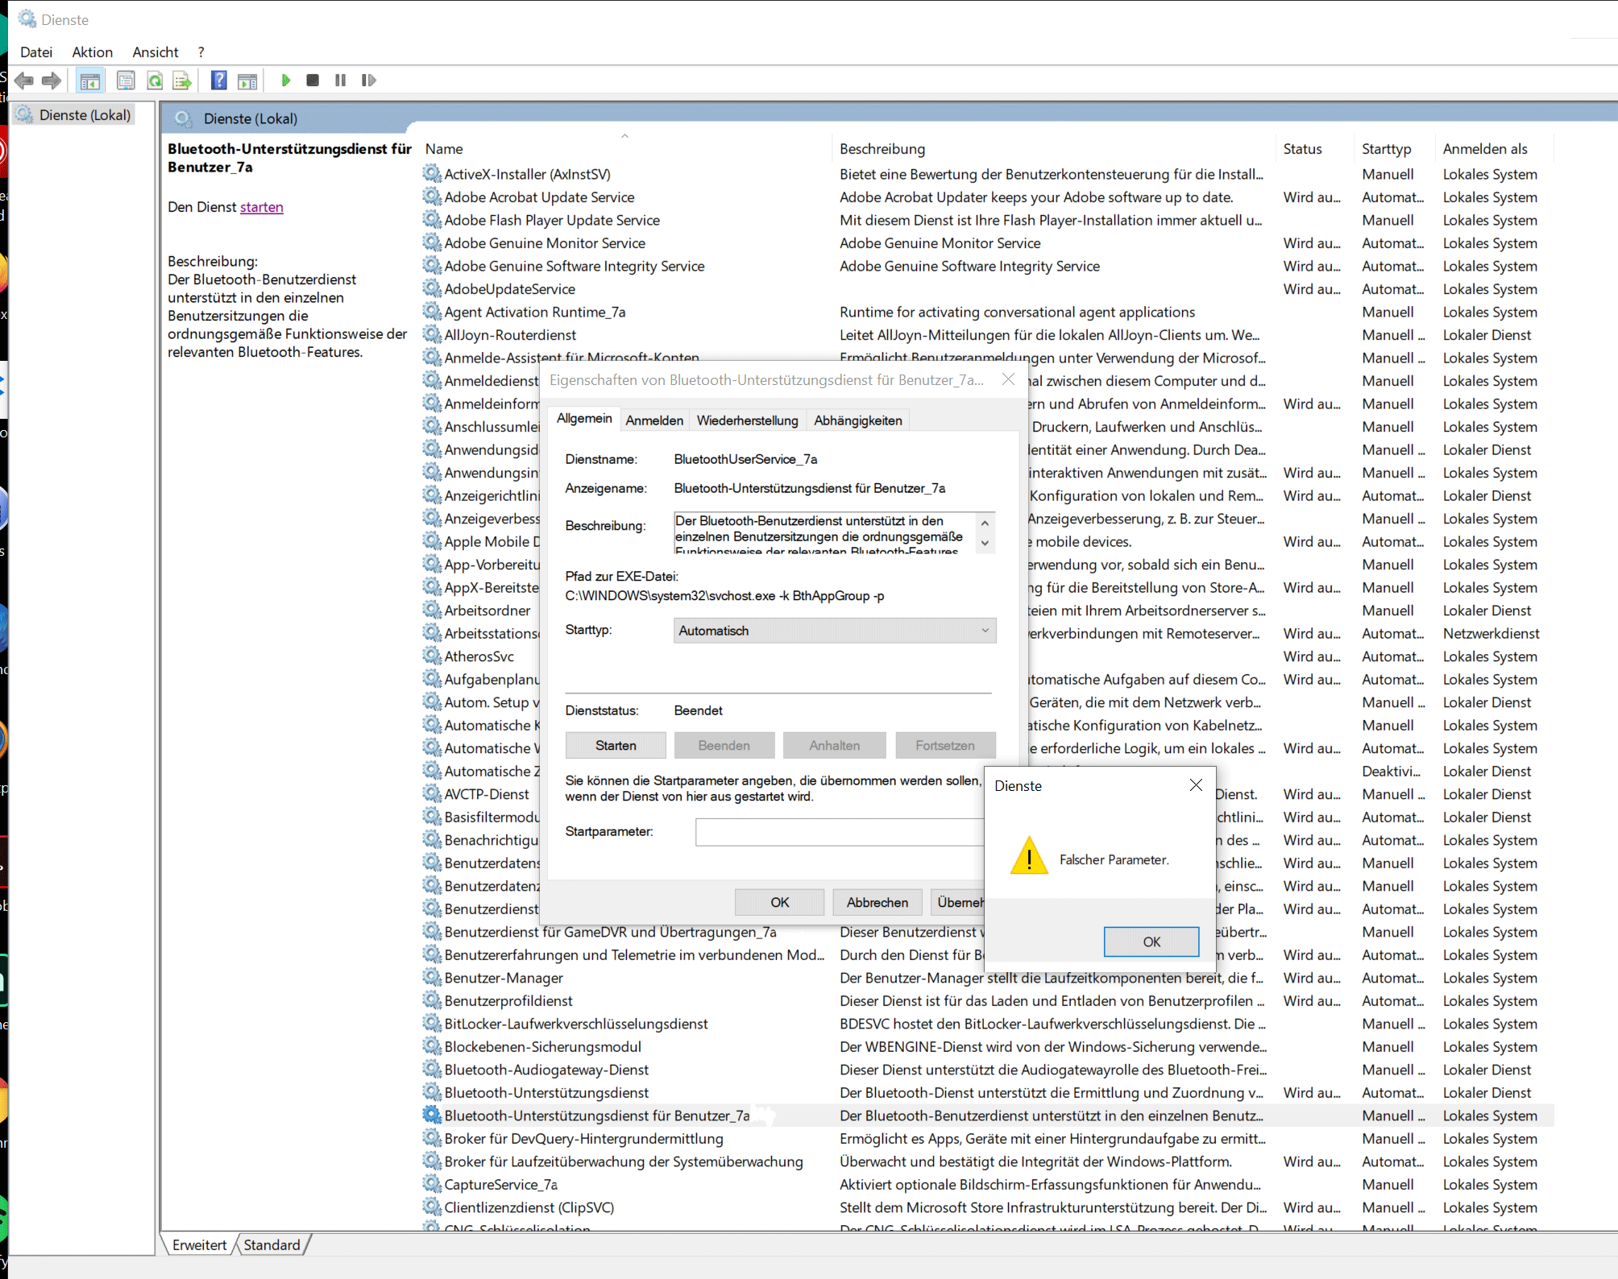The image size is (1618, 1279).
Task: Switch to the Anmelden tab
Action: (x=654, y=420)
